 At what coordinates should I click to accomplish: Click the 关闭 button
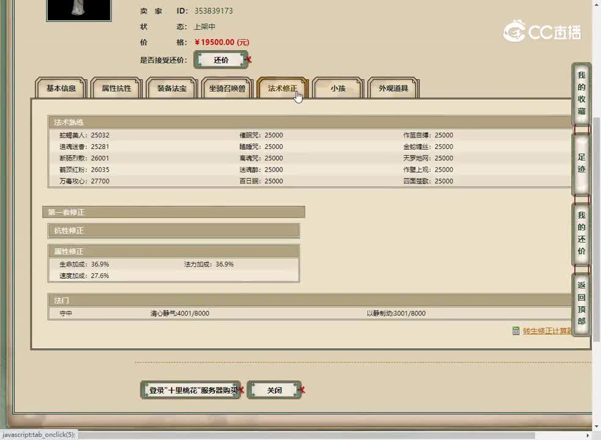[x=274, y=390]
